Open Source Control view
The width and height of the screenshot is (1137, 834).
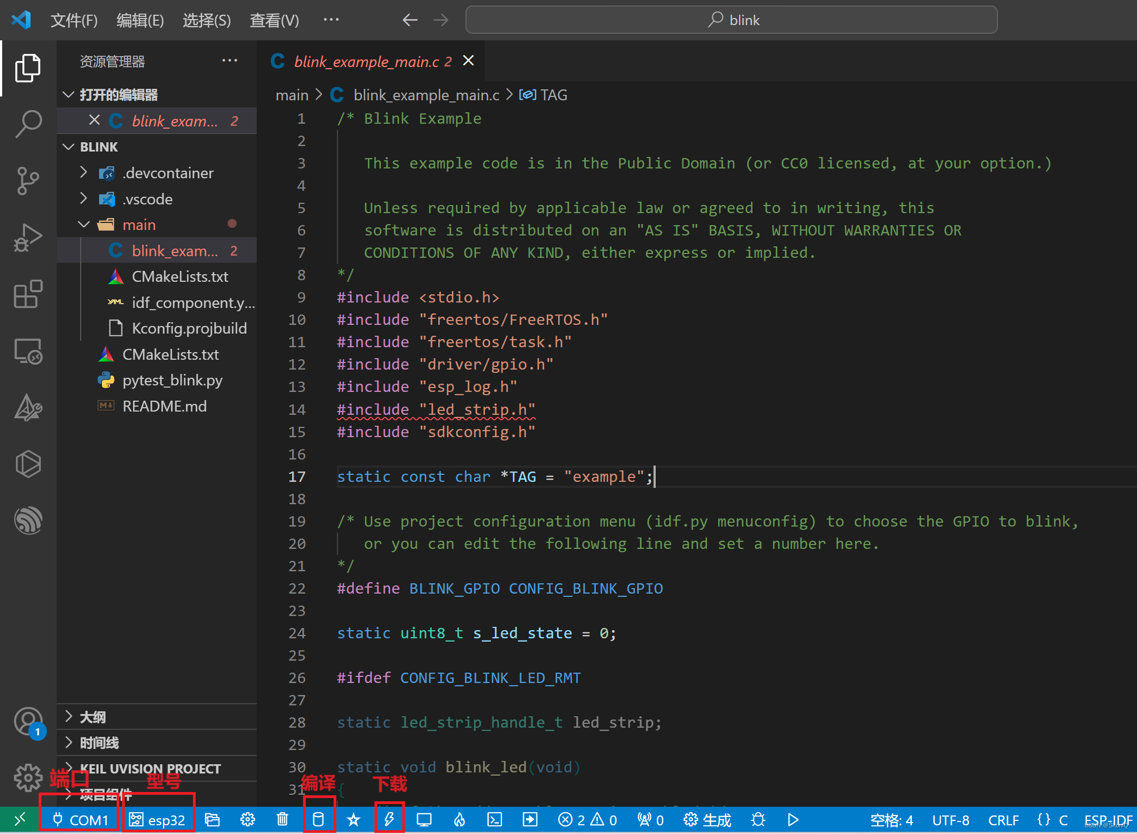(x=28, y=180)
